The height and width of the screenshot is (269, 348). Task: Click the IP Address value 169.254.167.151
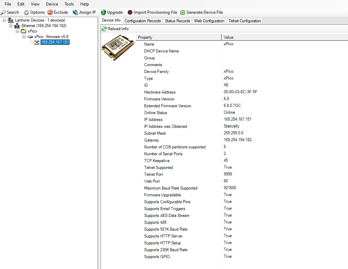(237, 119)
